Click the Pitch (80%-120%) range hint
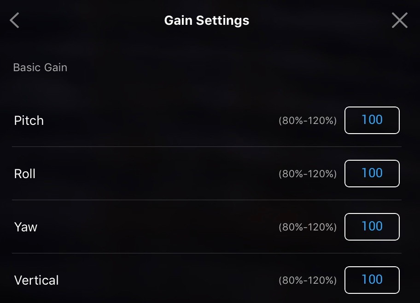Screen dimensions: 420x303 tap(308, 121)
